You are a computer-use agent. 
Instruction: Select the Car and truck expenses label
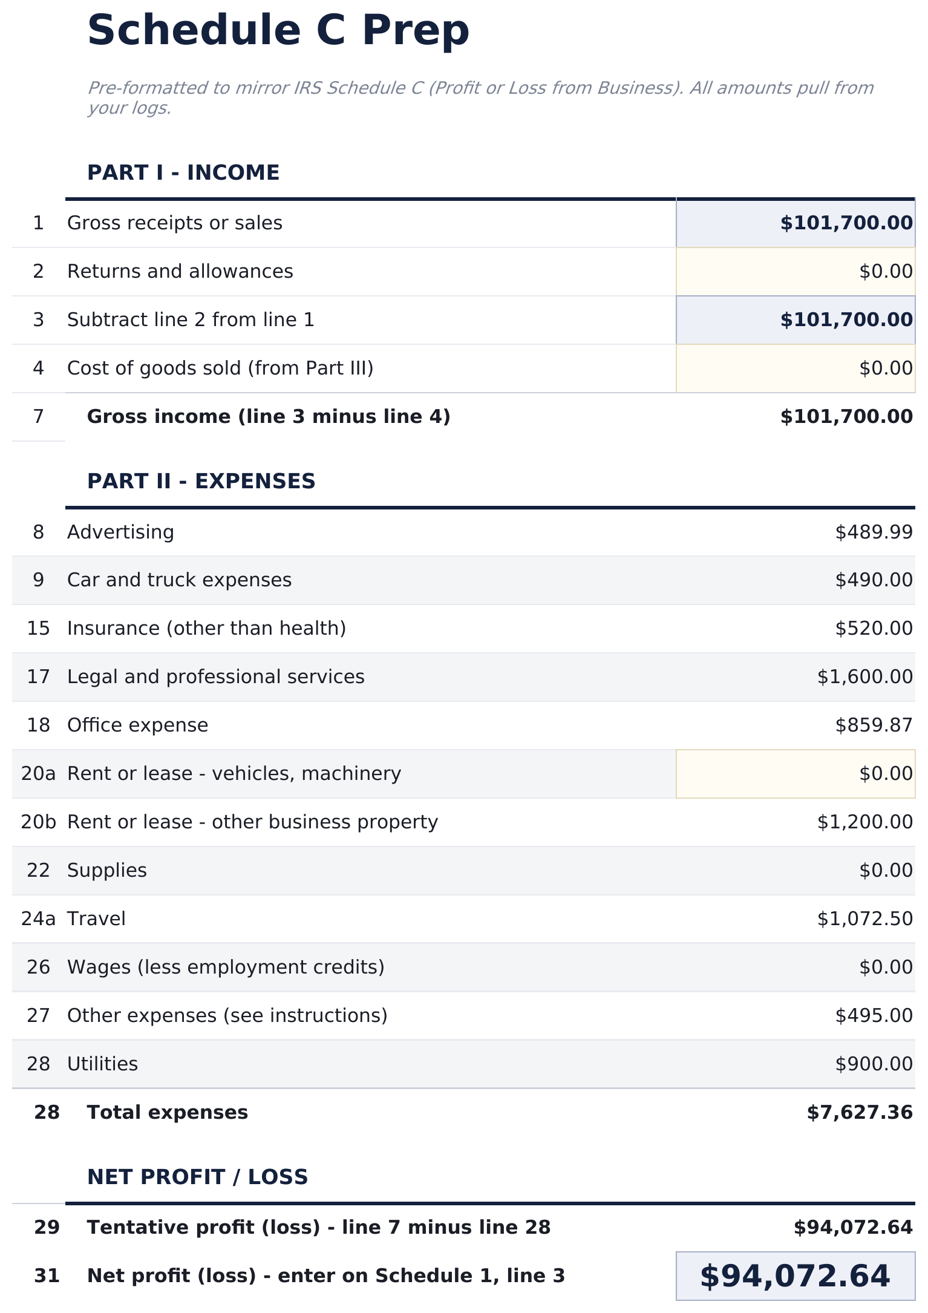tap(179, 580)
